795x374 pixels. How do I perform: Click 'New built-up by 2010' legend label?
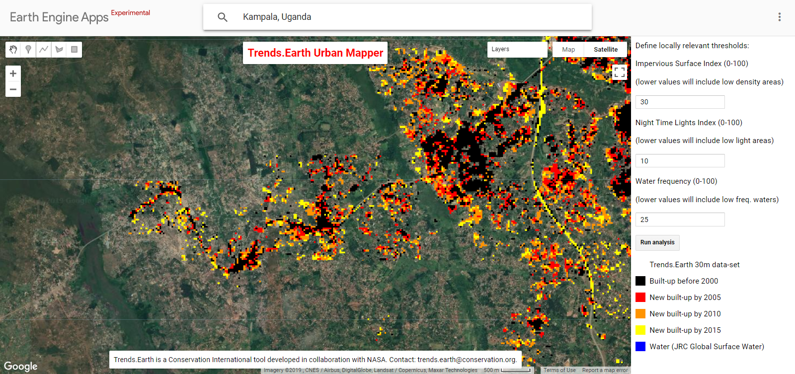pyautogui.click(x=685, y=314)
